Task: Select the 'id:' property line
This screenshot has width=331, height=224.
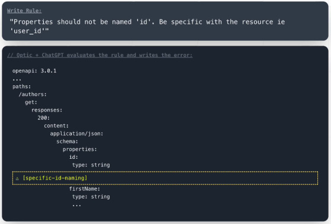Action: click(x=73, y=157)
